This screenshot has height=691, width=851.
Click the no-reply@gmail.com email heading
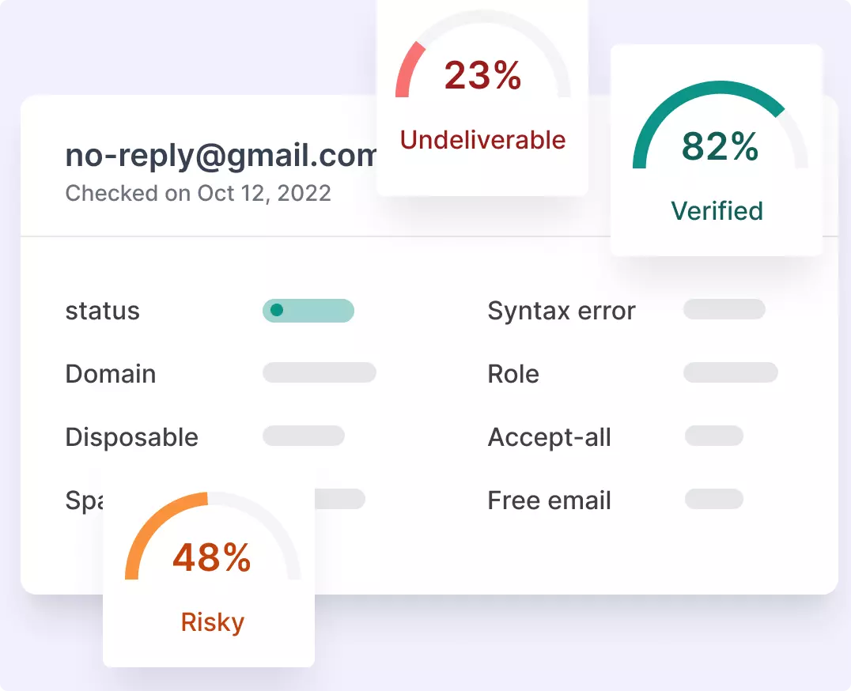pyautogui.click(x=221, y=156)
